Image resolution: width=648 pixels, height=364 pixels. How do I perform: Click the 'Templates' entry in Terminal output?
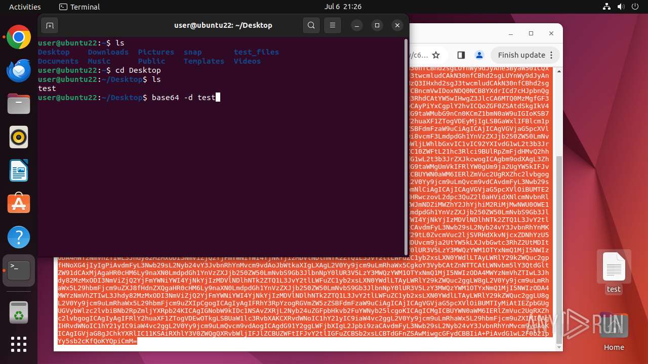[x=204, y=61]
